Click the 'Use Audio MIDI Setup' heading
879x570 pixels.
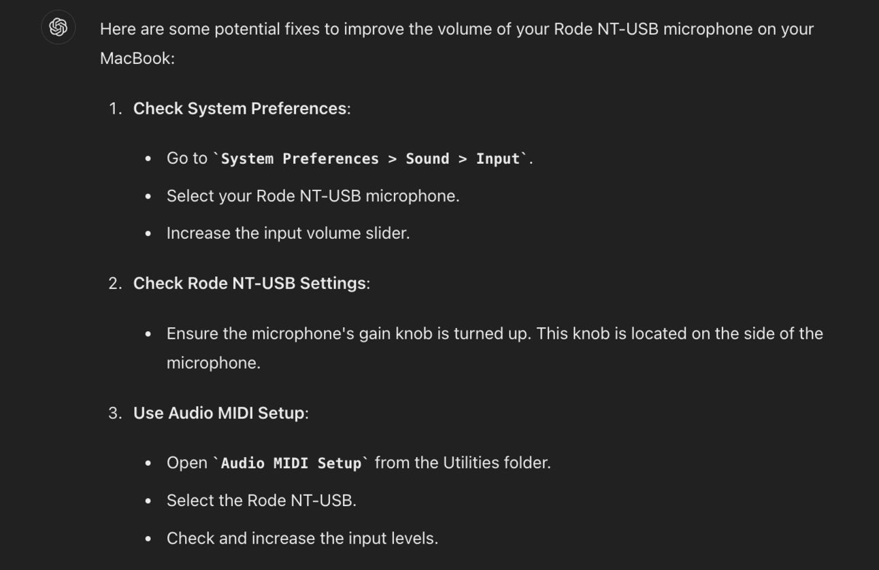[x=218, y=413]
